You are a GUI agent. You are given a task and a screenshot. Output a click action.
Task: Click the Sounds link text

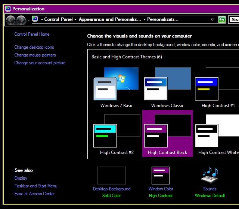[x=210, y=189]
